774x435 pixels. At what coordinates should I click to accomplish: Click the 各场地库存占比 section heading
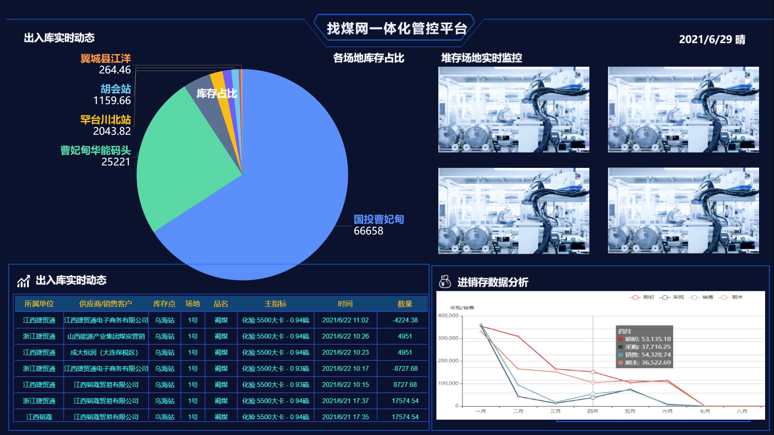[x=368, y=58]
